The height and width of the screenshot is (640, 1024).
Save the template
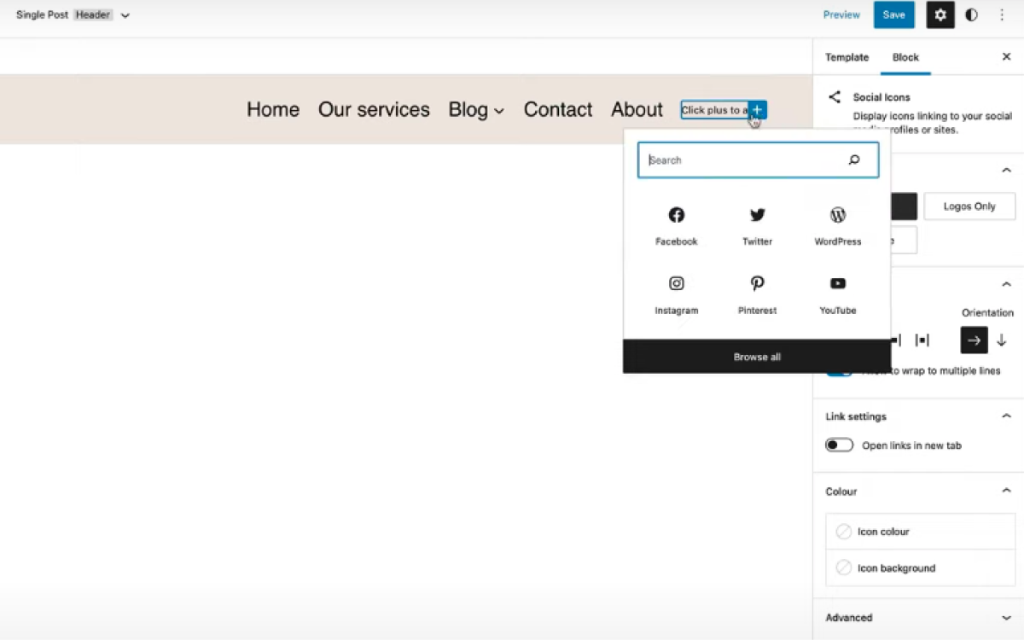point(893,15)
